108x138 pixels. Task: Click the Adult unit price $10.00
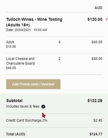tap(11, 46)
